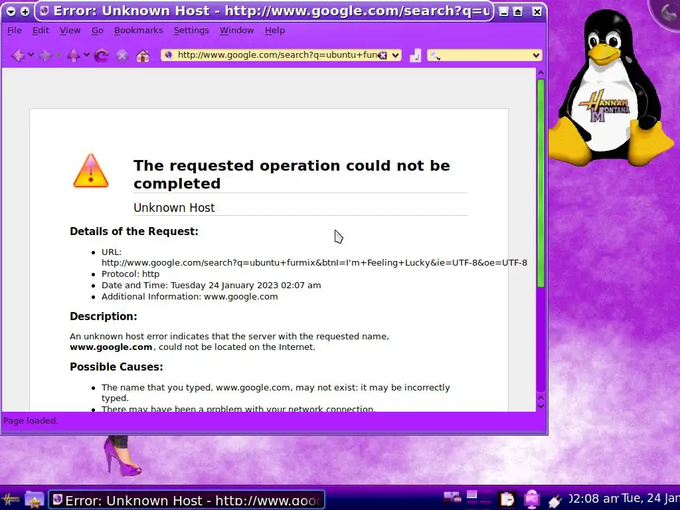
Task: Expand the Up directory dropdown arrow
Action: [x=86, y=55]
